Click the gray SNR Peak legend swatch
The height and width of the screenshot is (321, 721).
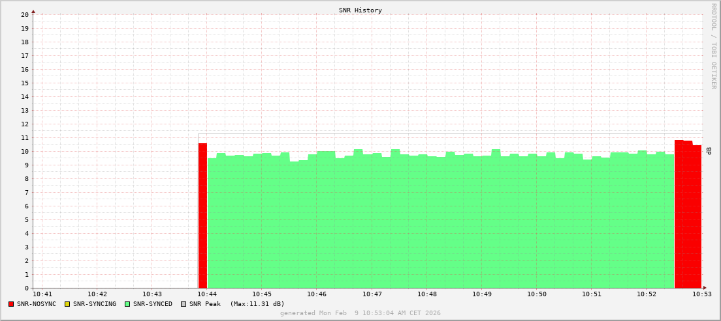point(183,304)
